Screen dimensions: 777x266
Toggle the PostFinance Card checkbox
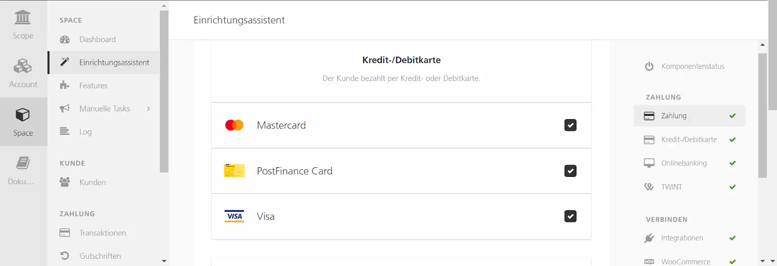click(571, 171)
